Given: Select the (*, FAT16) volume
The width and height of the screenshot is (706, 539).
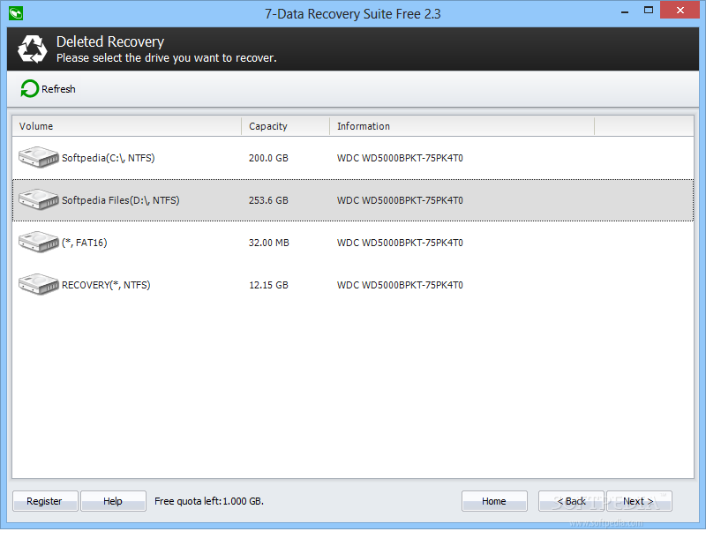Looking at the screenshot, I should (x=352, y=243).
